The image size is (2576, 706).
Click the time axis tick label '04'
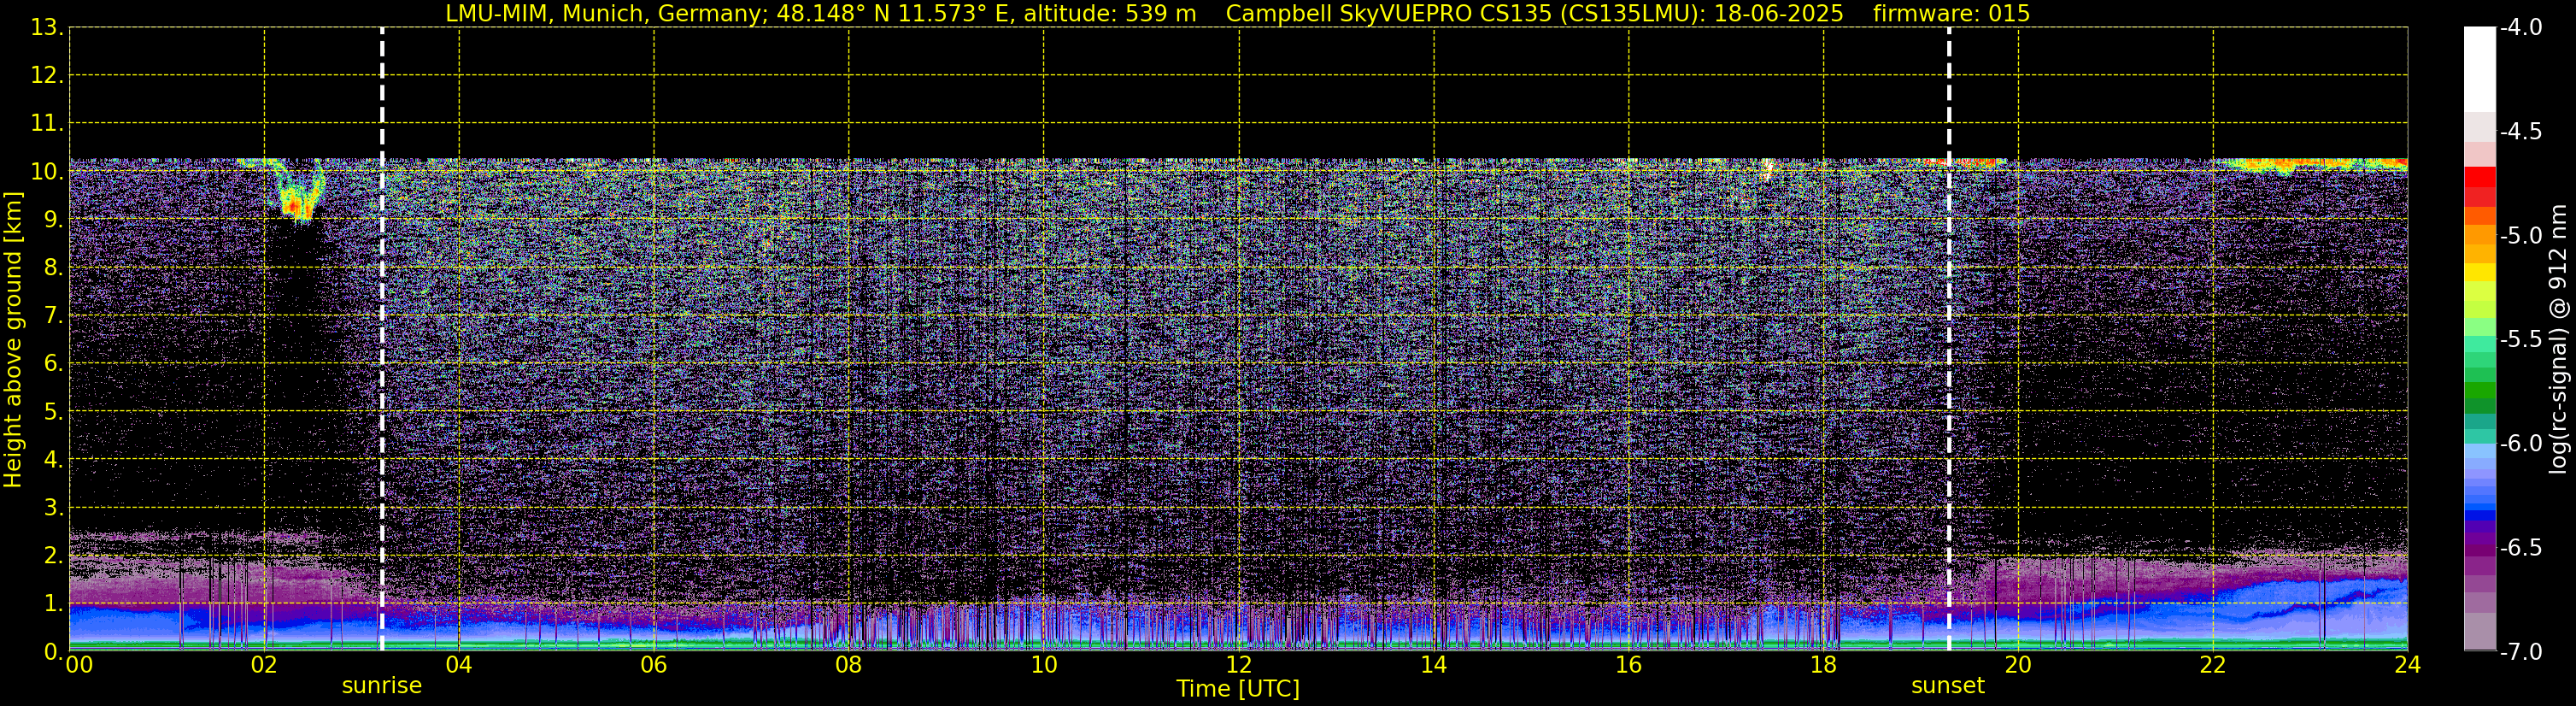459,665
